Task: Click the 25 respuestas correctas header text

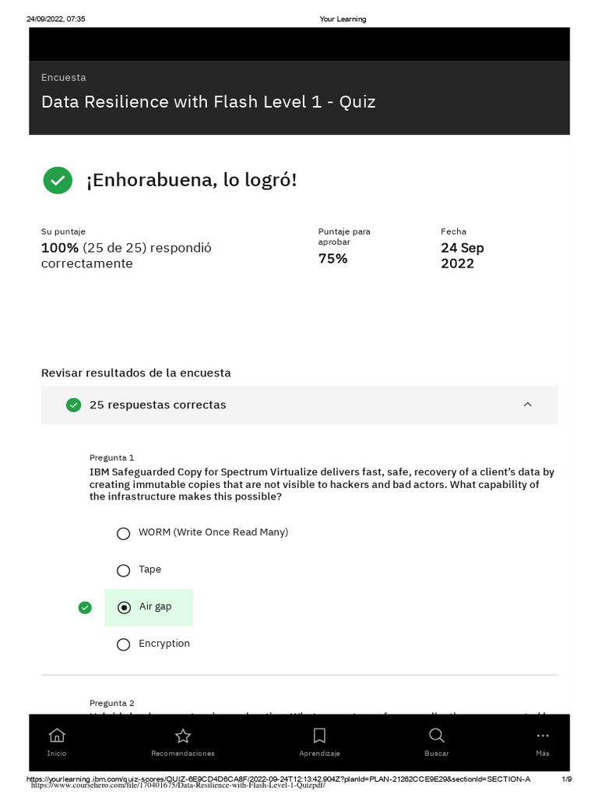Action: point(157,405)
